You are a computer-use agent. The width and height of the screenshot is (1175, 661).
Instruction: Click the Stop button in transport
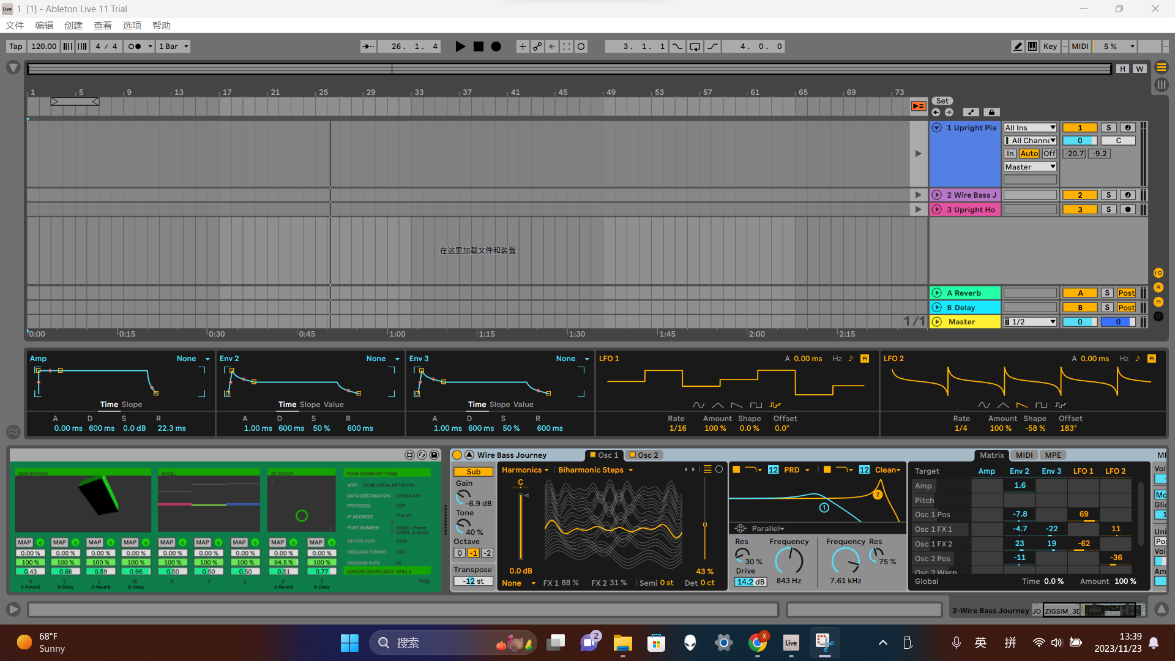click(x=479, y=47)
